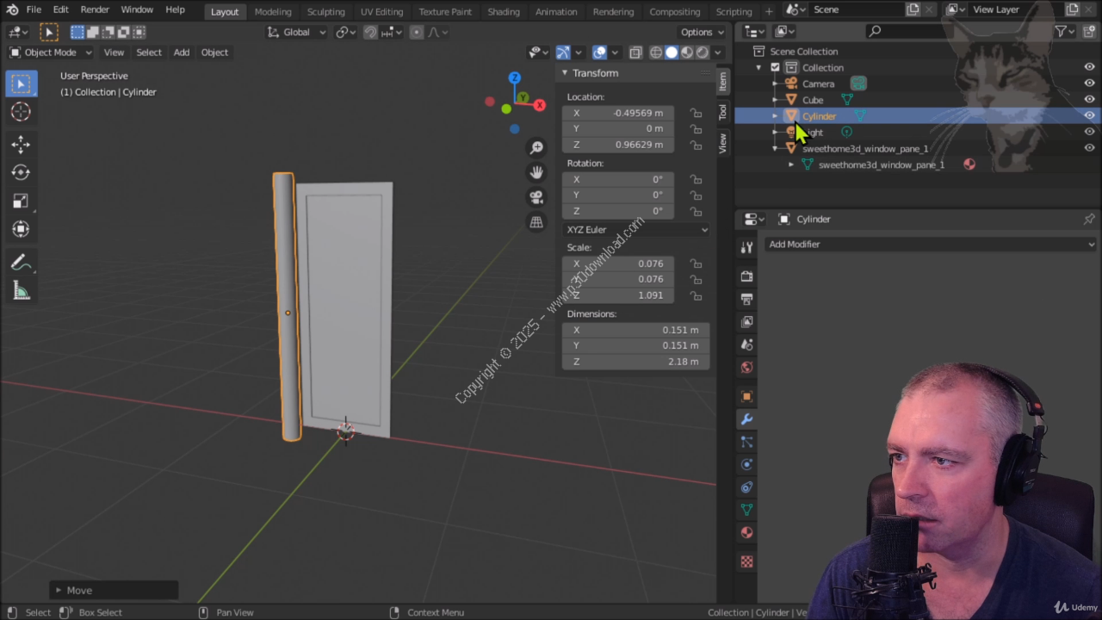Toggle snapping magnet in viewport header
Screen dimensions: 1102x620
click(x=370, y=32)
